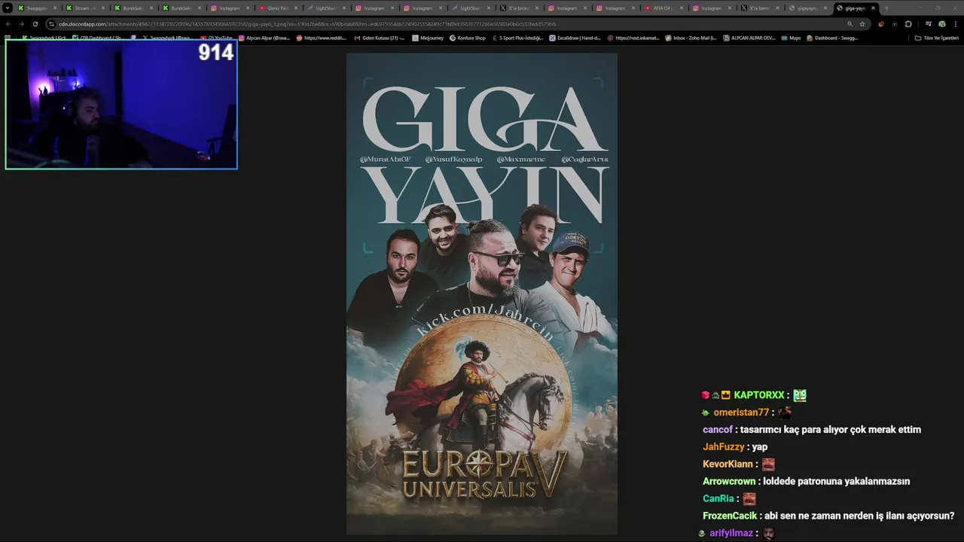Close the active giga-yayn tab
964x542 pixels.
(874, 8)
